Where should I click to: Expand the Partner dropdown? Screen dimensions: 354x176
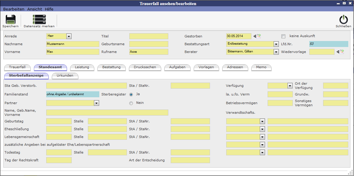96,103
